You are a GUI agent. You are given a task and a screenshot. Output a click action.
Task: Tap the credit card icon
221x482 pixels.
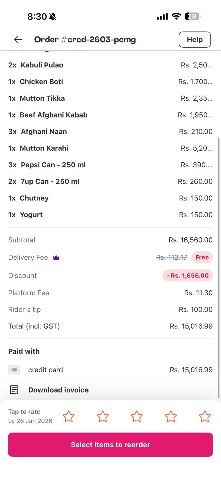tap(14, 370)
